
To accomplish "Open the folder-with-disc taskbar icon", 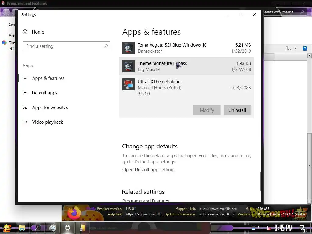I will click(x=82, y=228).
